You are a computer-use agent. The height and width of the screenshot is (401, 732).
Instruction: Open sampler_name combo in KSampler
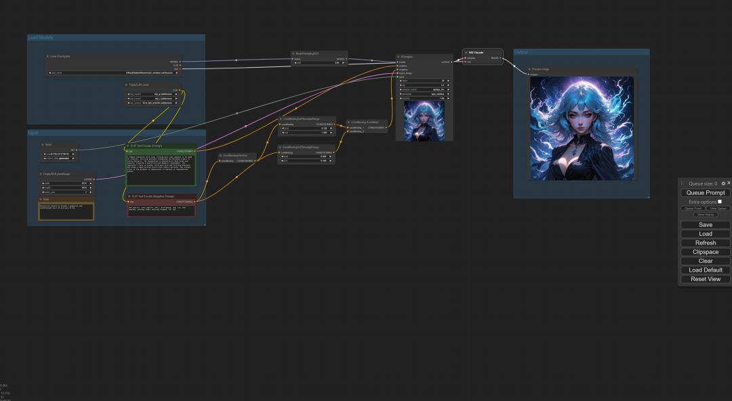pos(424,89)
